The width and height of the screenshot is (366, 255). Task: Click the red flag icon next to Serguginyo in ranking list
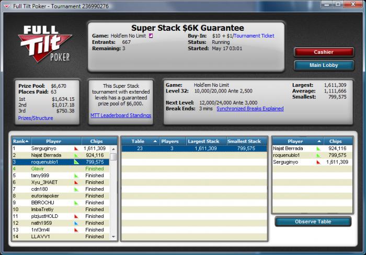pyautogui.click(x=76, y=148)
